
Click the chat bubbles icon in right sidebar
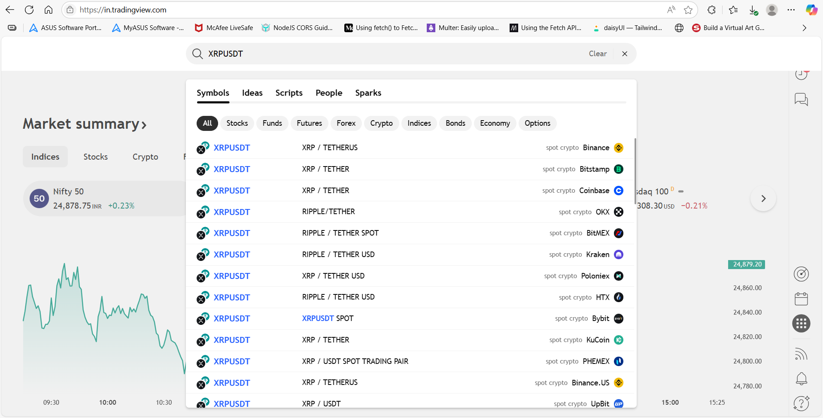coord(801,100)
